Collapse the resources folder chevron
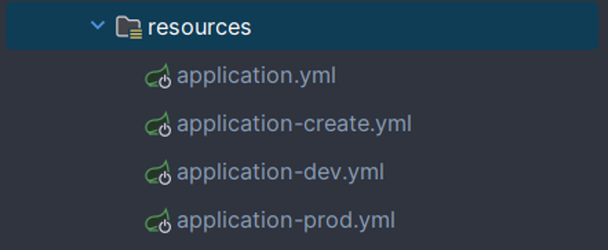The image size is (608, 250). click(98, 25)
